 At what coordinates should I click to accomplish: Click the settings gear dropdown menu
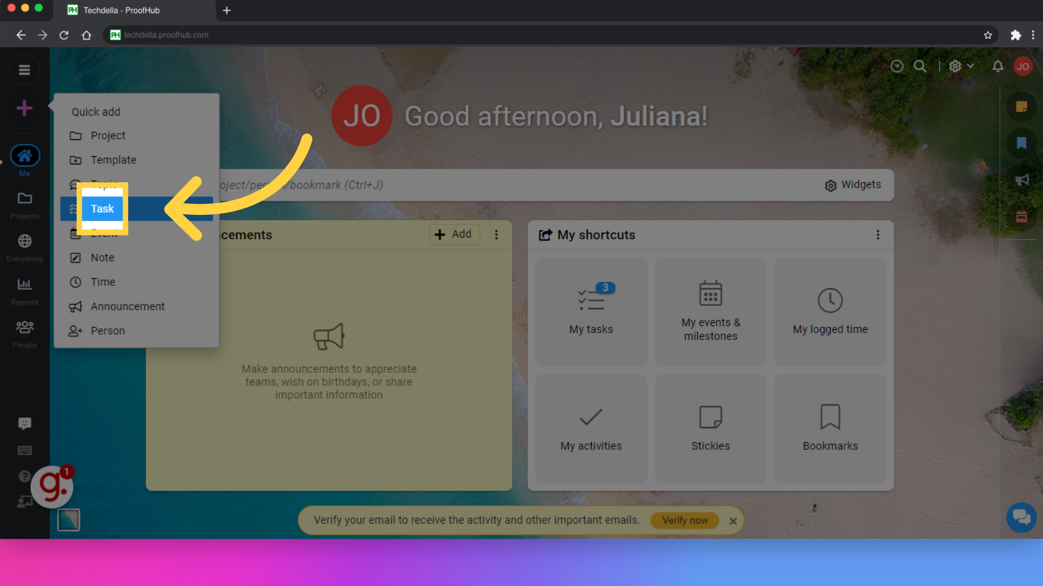[x=960, y=66]
